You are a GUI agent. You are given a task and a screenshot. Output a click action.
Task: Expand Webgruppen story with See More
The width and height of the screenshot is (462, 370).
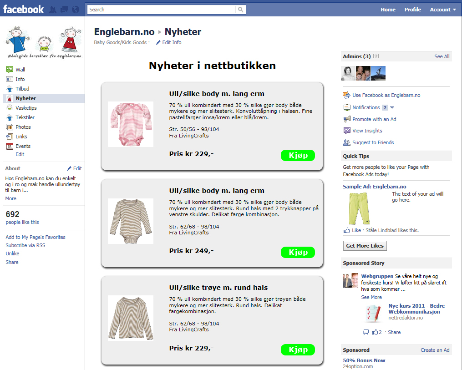[371, 297]
